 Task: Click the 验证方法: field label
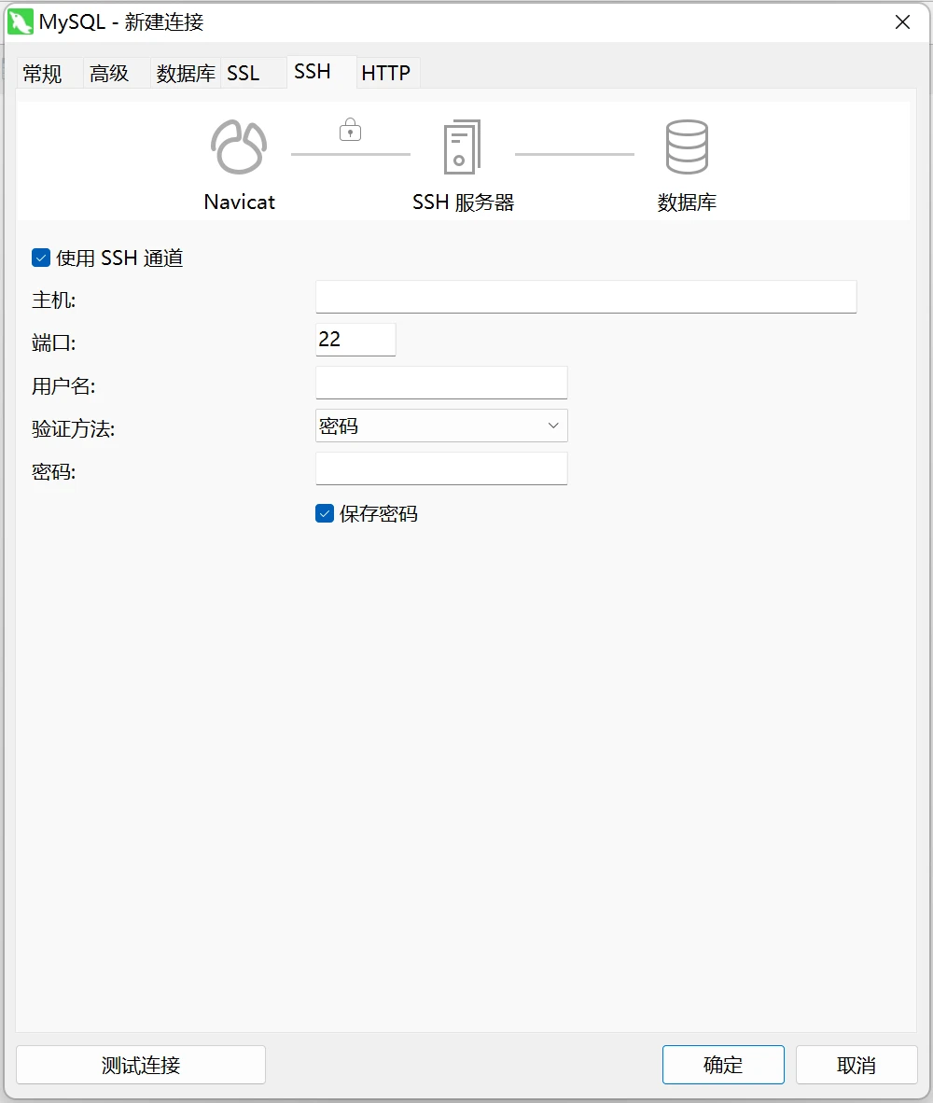73,429
